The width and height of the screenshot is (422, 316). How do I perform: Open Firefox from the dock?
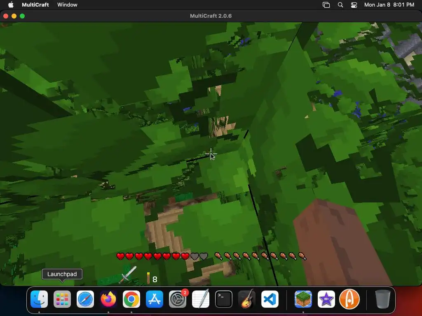[x=108, y=299]
